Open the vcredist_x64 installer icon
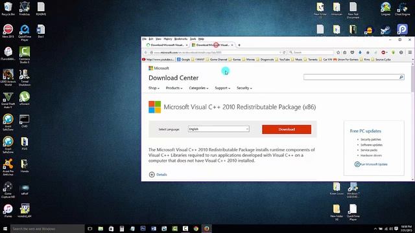 point(25,210)
